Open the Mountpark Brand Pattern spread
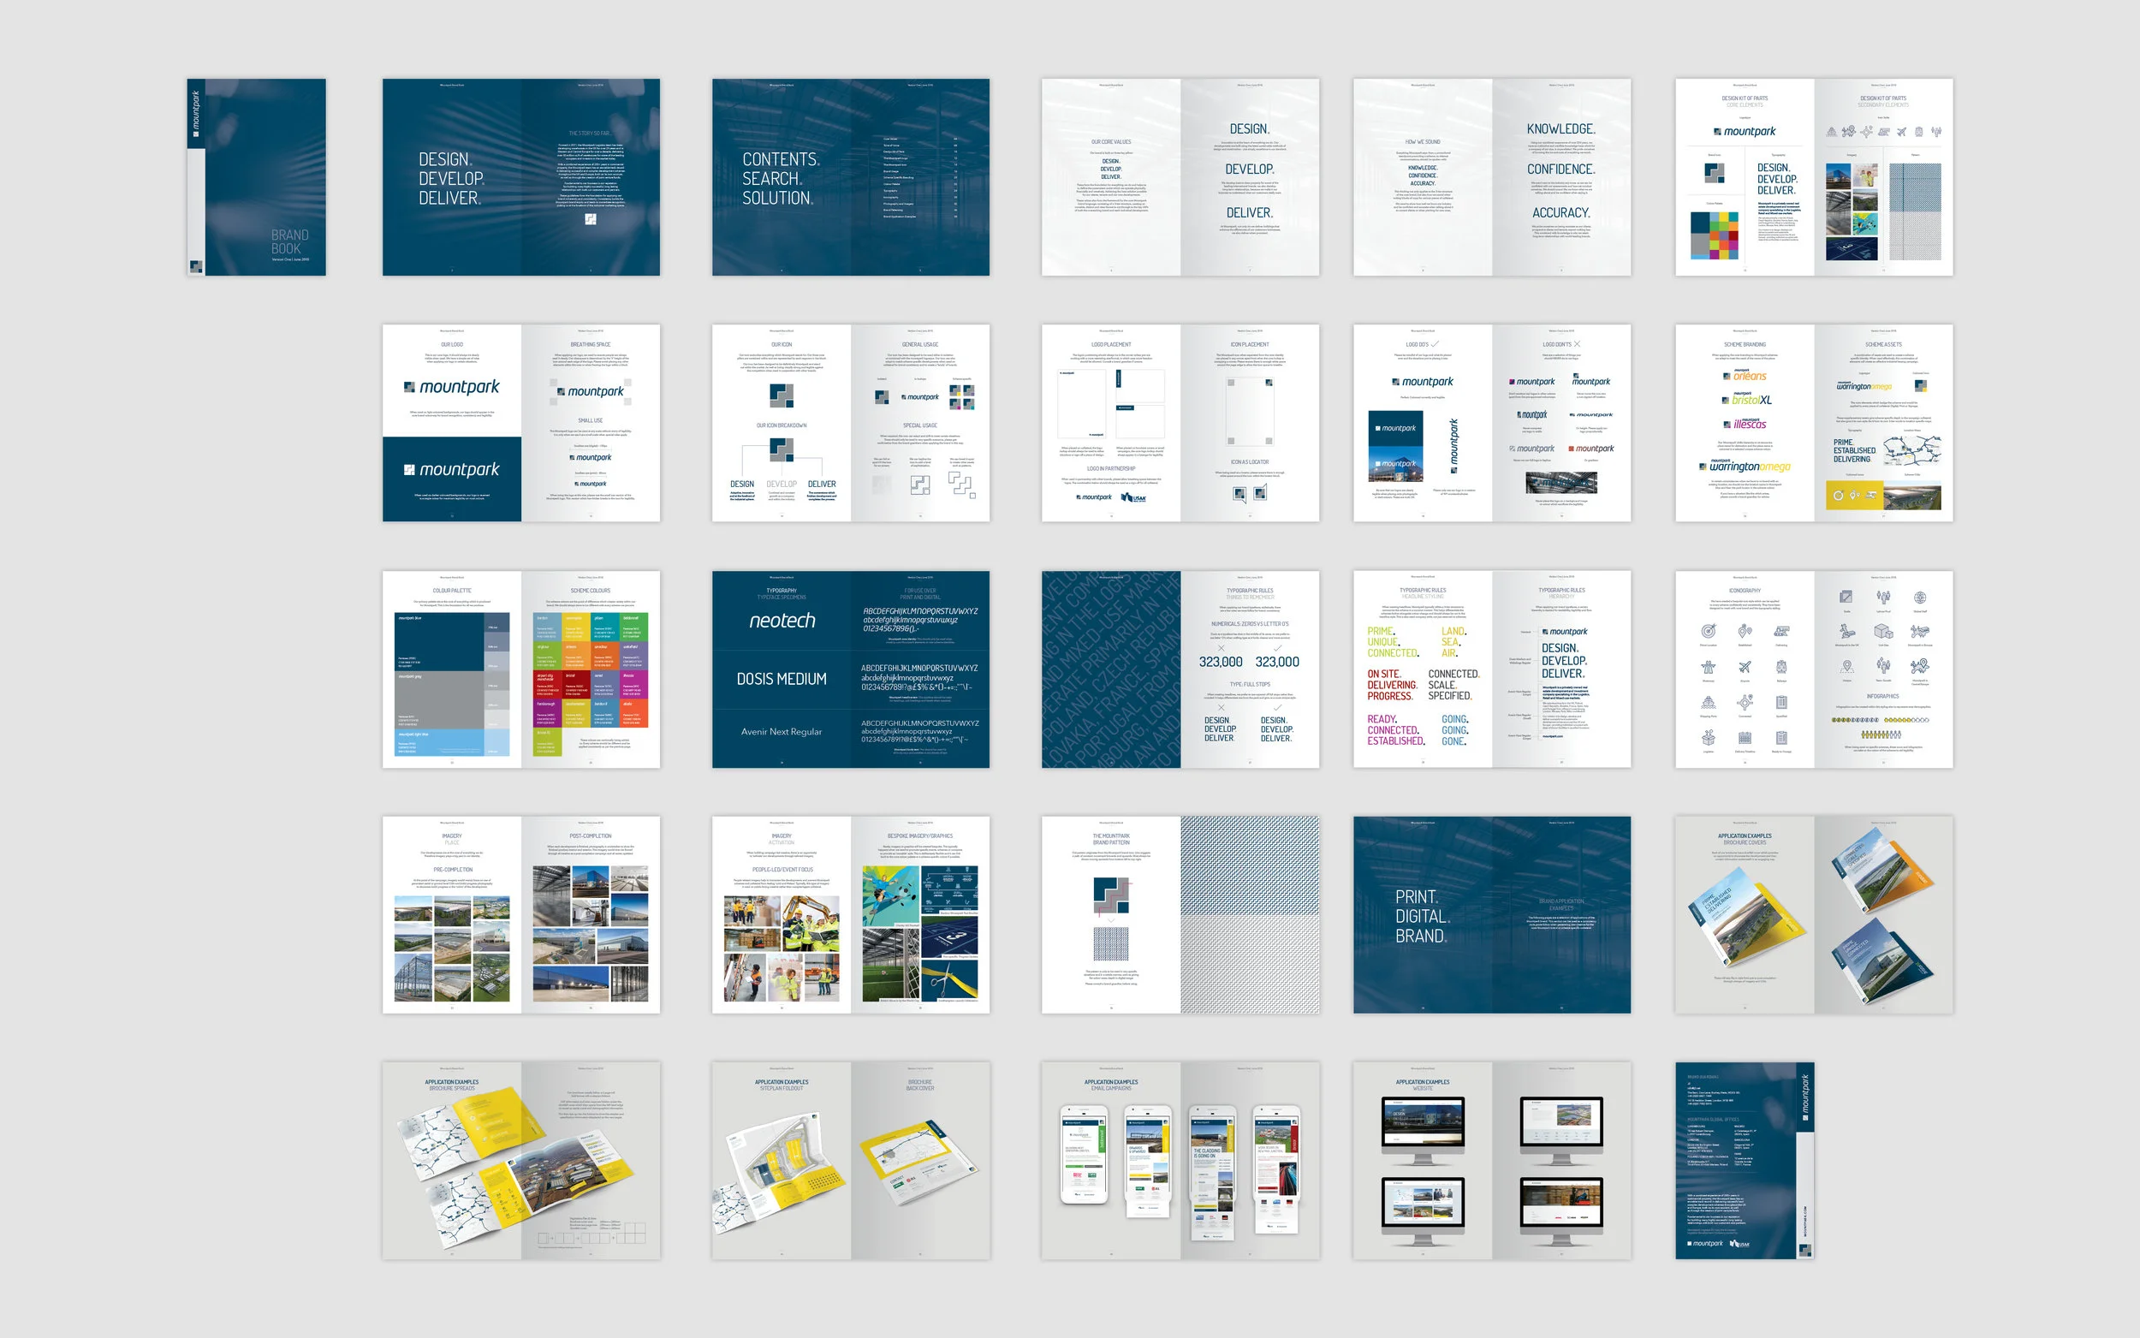 1180,915
